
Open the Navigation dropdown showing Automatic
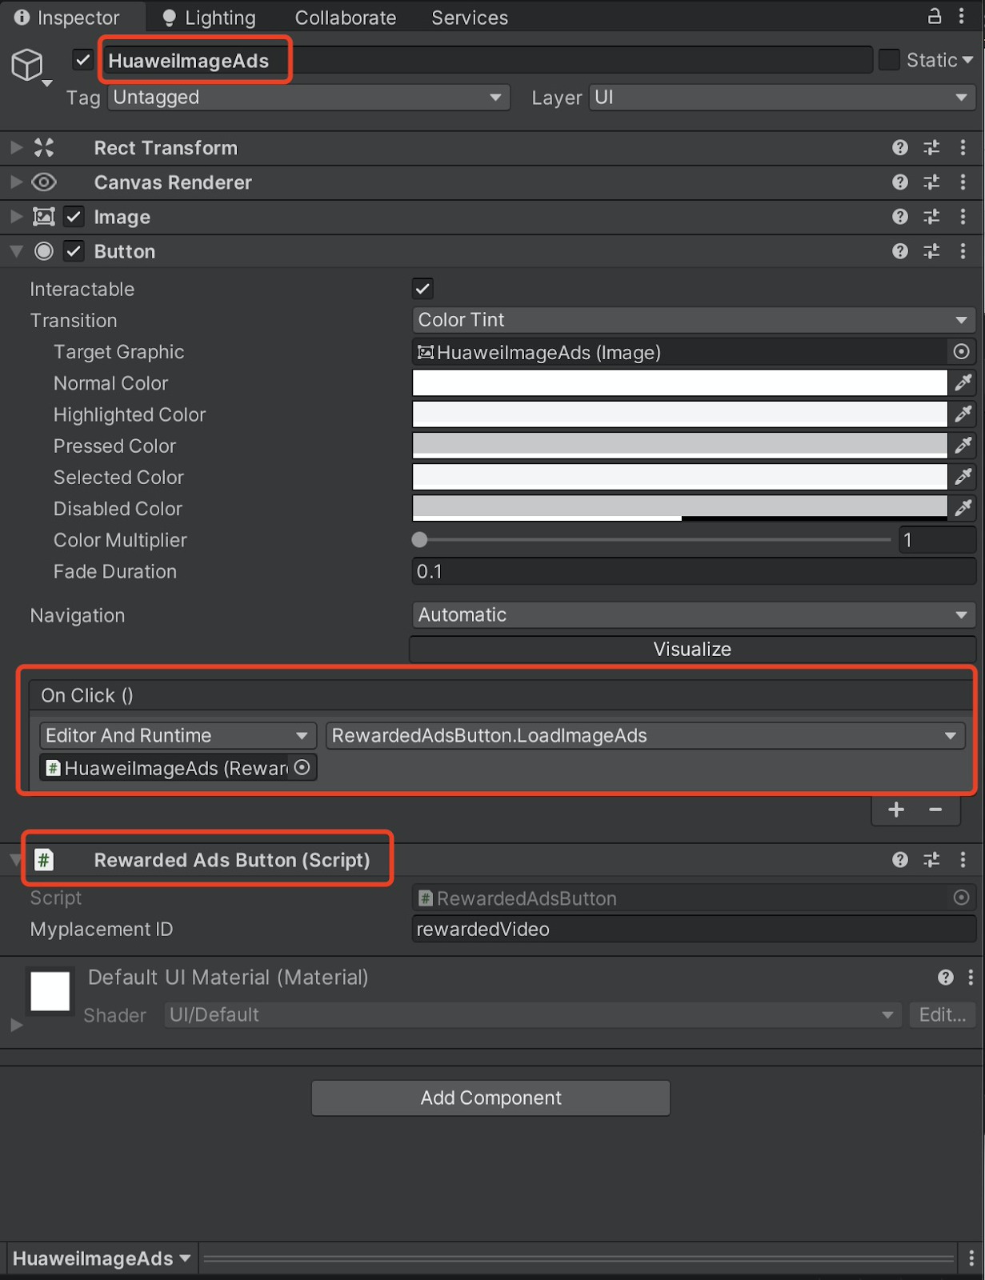pos(694,614)
